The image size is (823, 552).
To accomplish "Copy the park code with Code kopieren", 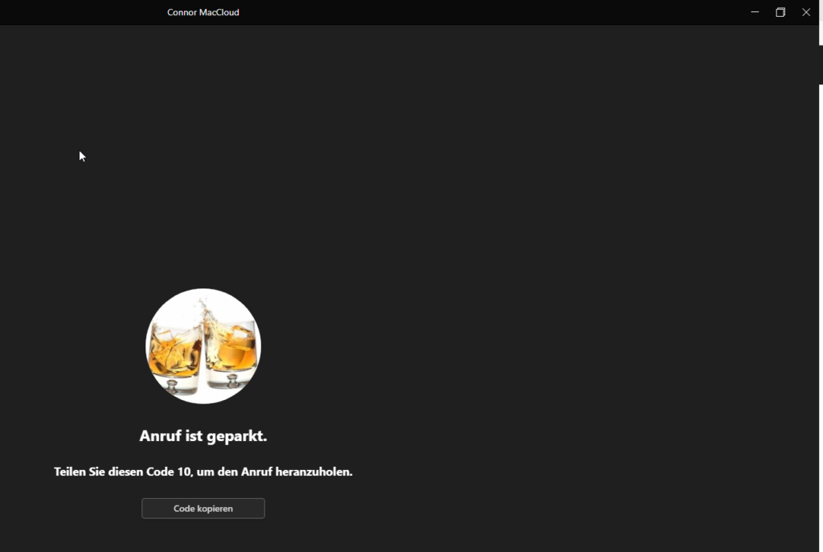I will coord(203,509).
